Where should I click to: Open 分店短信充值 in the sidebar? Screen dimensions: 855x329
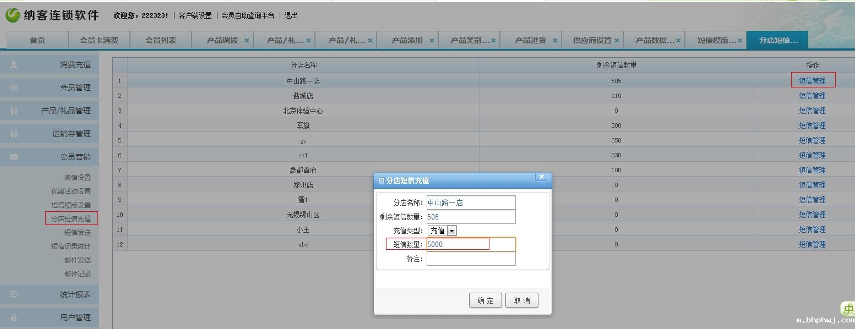tap(71, 218)
